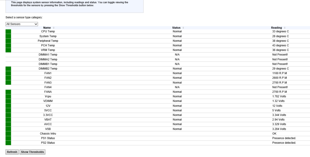Click the 1.32 Volts reading

278,101
